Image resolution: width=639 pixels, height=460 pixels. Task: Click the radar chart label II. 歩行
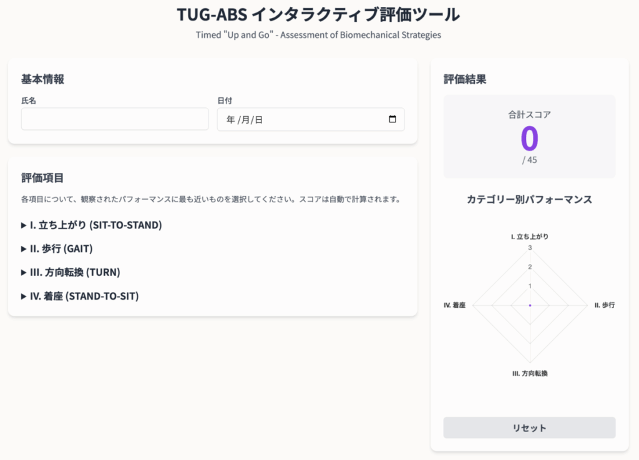coord(604,305)
